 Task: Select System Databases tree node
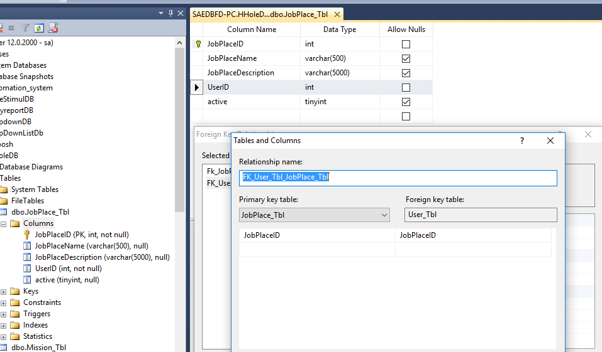[x=23, y=65]
